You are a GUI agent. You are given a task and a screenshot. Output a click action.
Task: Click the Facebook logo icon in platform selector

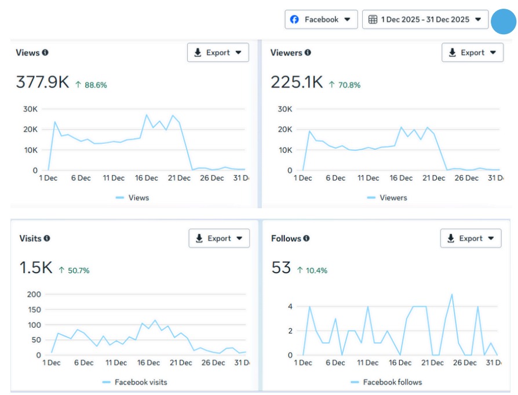coord(295,20)
